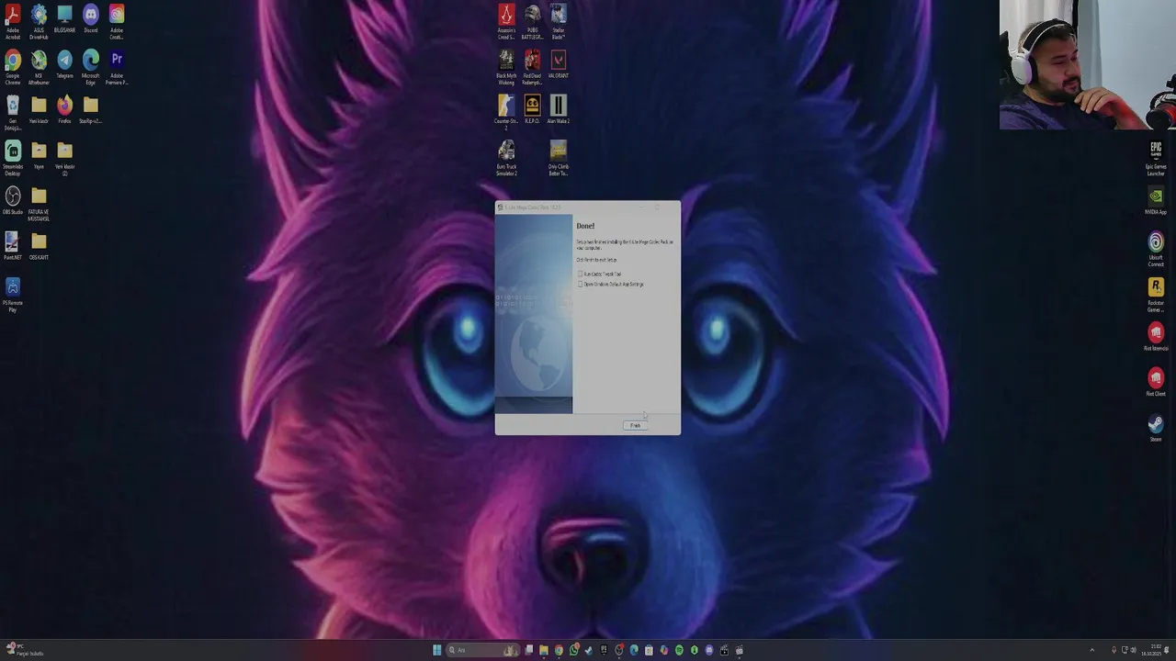Open the Streamlabs Desktop icon

13,158
